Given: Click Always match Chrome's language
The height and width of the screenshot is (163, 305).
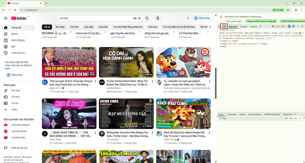Looking at the screenshot, I should (x=262, y=21).
